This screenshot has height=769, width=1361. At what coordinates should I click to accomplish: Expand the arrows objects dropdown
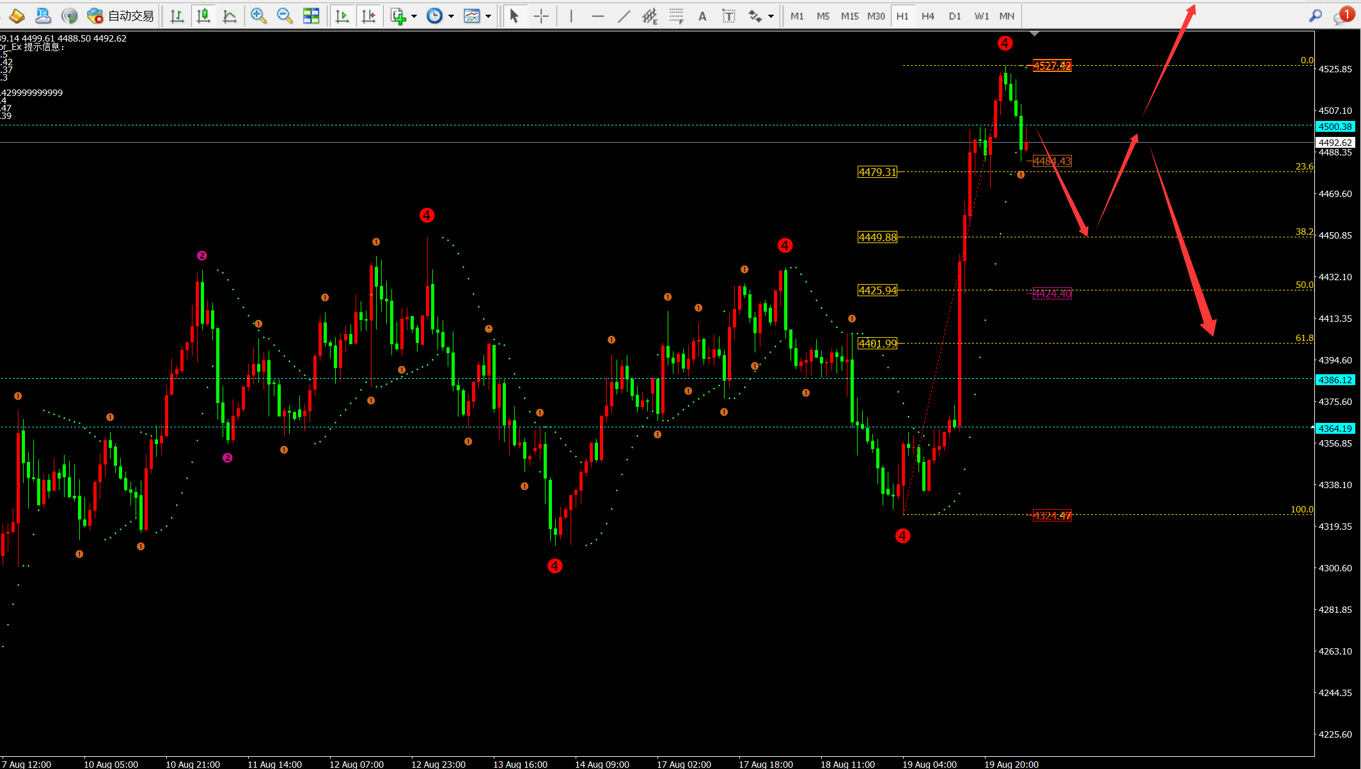point(771,16)
